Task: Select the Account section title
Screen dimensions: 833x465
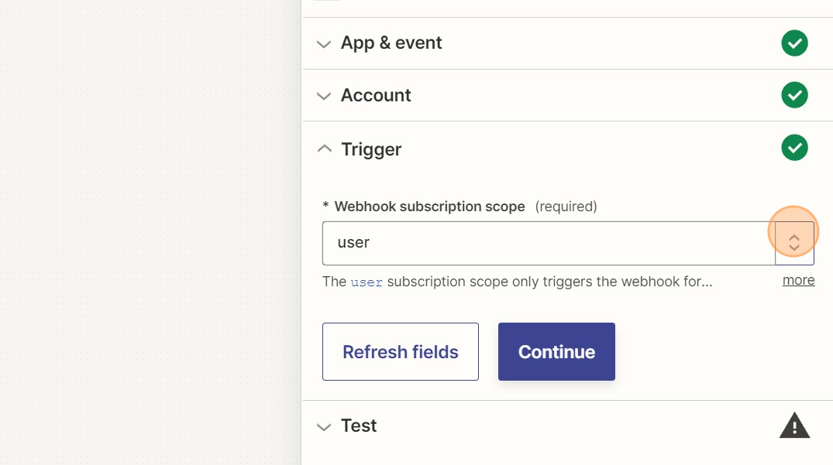Action: click(x=376, y=96)
